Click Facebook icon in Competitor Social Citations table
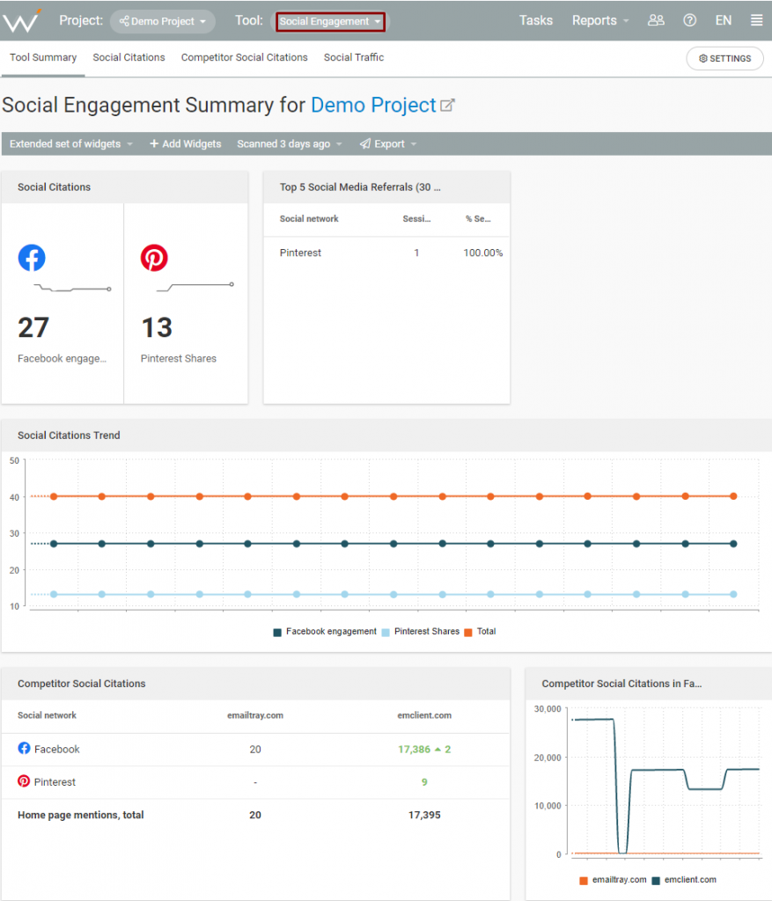772x901 pixels. click(24, 749)
